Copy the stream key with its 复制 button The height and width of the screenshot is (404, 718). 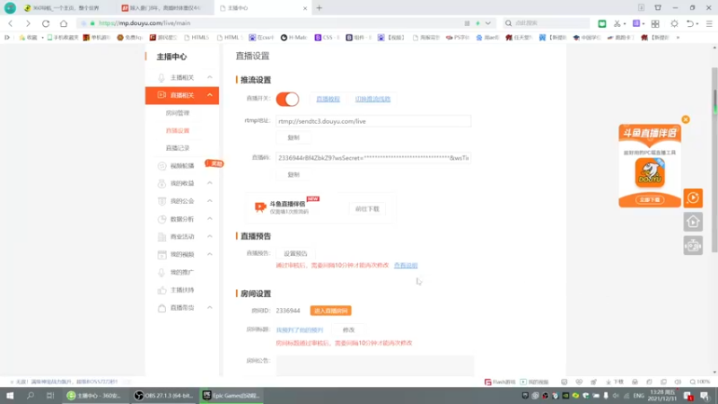pos(293,174)
